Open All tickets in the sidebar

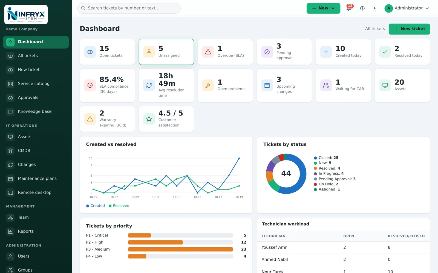pyautogui.click(x=36, y=56)
